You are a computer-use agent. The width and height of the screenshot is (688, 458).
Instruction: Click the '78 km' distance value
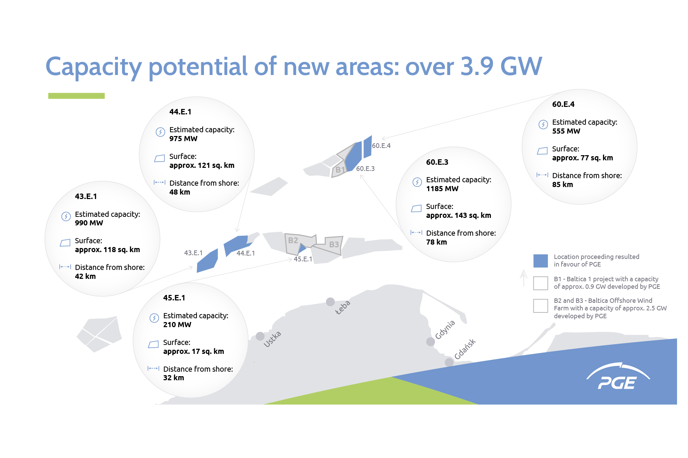click(436, 242)
